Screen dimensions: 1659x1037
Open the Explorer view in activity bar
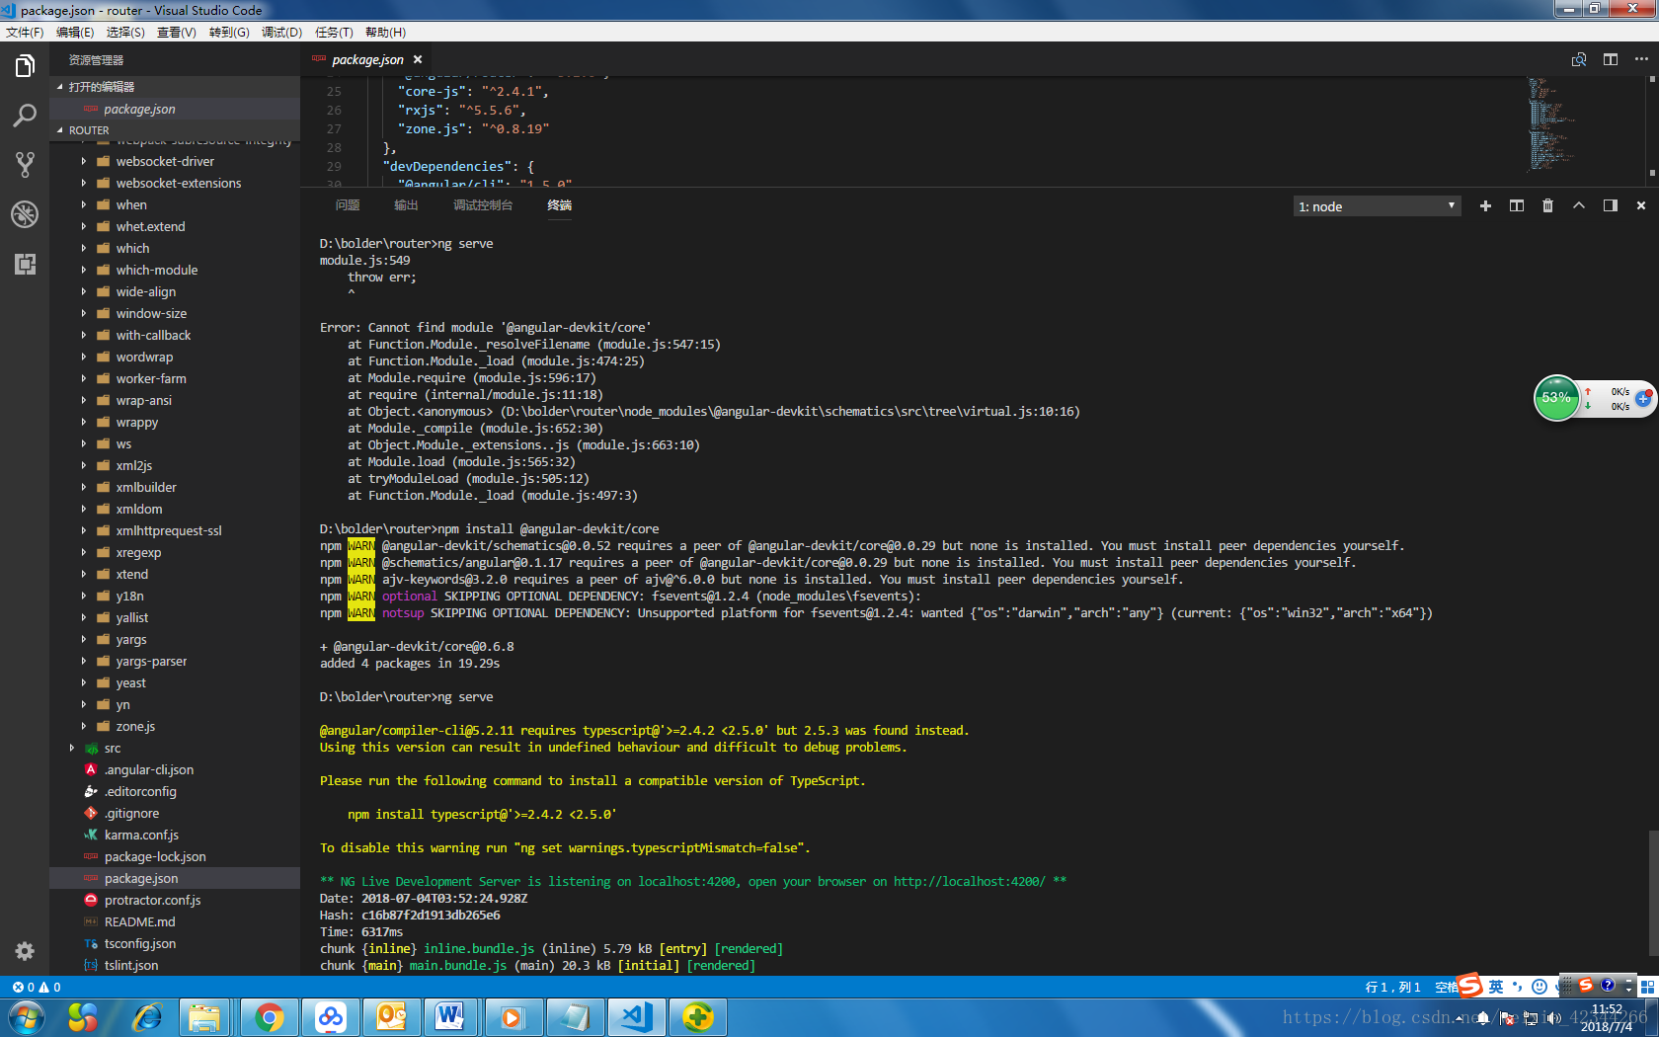coord(25,66)
